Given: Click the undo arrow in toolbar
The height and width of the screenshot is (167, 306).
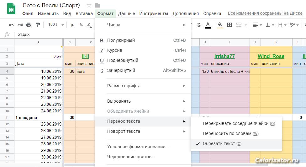Looking at the screenshot, I should tap(11, 25).
